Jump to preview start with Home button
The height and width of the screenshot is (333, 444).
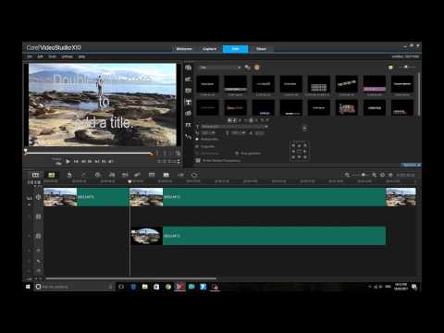pyautogui.click(x=76, y=161)
